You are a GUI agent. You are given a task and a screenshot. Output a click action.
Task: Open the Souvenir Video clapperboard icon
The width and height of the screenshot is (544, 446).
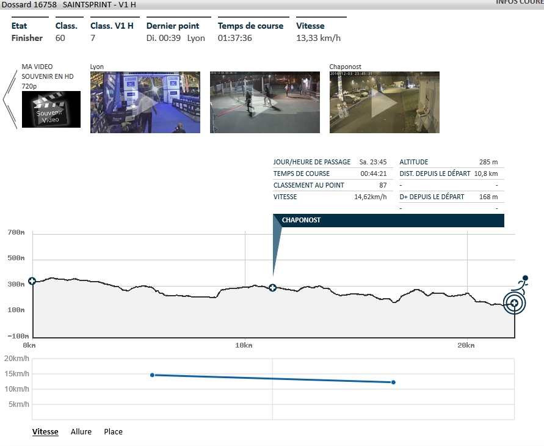(51, 109)
